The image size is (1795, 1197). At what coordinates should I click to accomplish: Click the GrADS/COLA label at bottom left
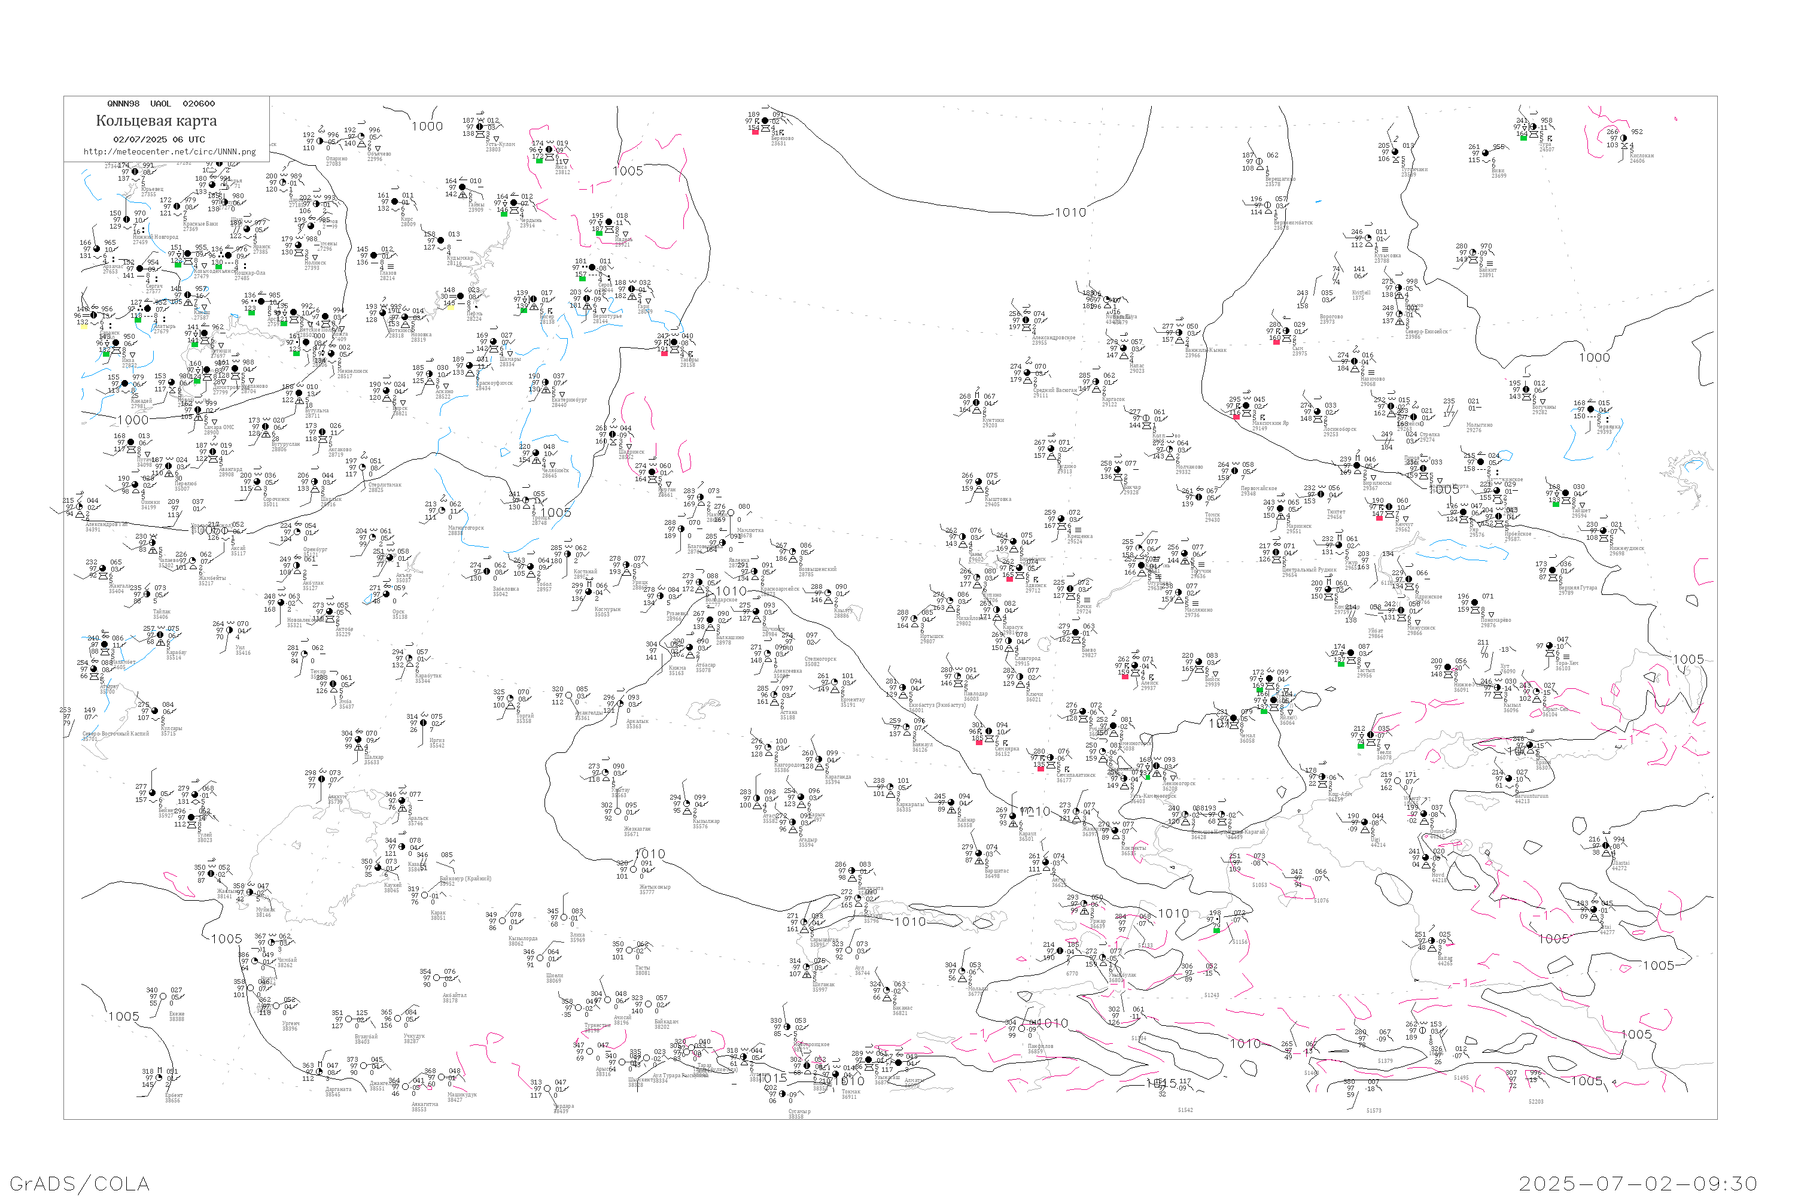tap(80, 1183)
